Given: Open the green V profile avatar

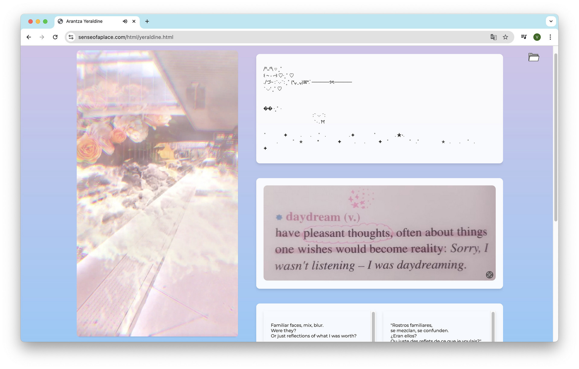Looking at the screenshot, I should 537,37.
